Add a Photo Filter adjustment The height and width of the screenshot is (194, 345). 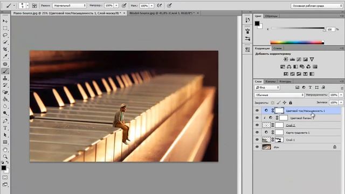[302, 67]
